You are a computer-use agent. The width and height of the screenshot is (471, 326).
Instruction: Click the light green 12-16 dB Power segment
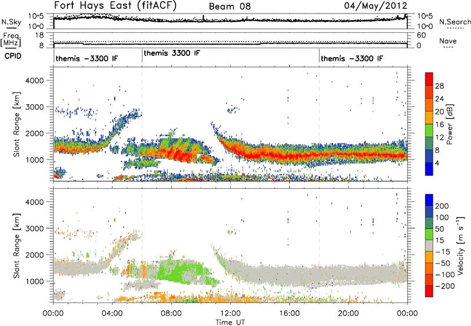[429, 131]
